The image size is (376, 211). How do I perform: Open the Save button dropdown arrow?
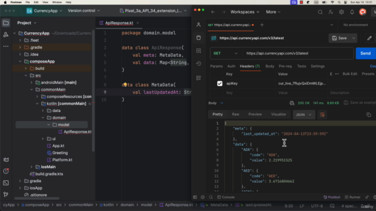pos(354,38)
